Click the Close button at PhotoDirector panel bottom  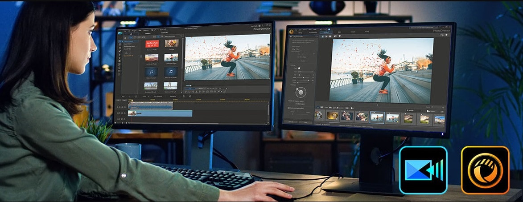tap(305, 122)
